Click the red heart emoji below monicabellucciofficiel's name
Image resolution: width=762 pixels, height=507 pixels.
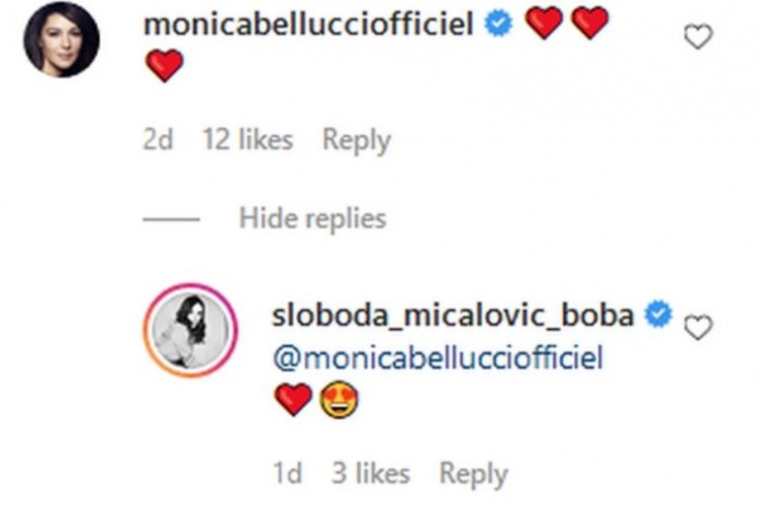tap(164, 66)
